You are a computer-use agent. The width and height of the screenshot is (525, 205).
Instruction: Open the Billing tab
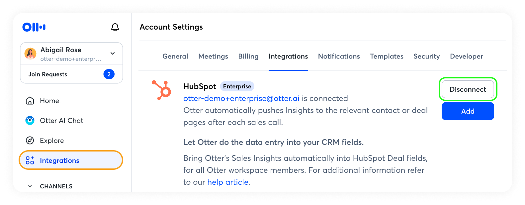[x=248, y=56]
